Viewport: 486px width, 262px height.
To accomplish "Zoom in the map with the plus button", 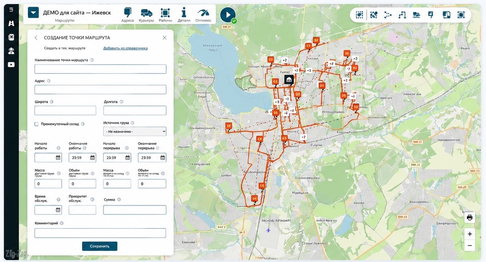I will (x=470, y=234).
